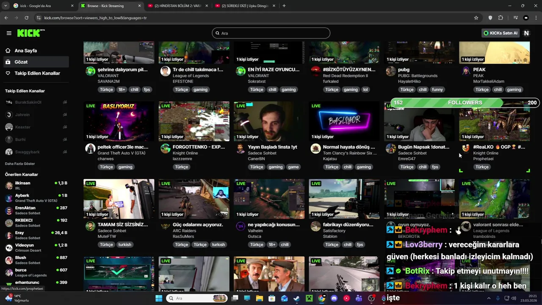
Task: Click the Ara search field
Action: pyautogui.click(x=271, y=33)
